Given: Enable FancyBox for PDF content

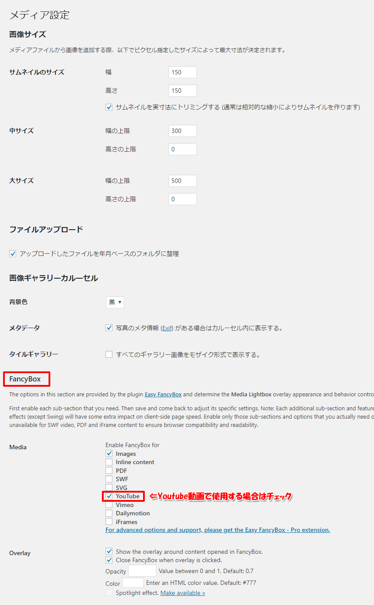Looking at the screenshot, I should tap(108, 470).
